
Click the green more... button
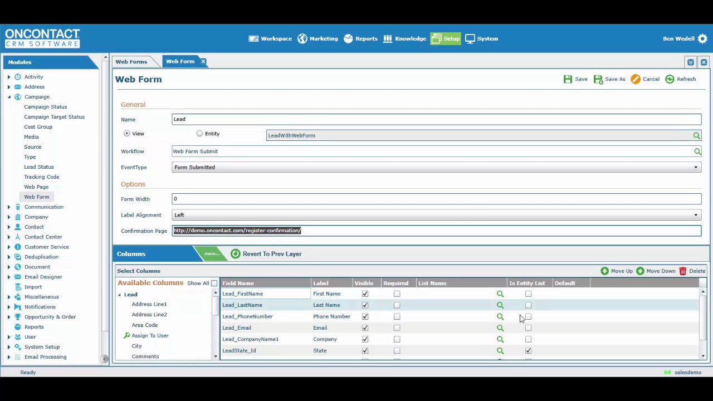(212, 254)
